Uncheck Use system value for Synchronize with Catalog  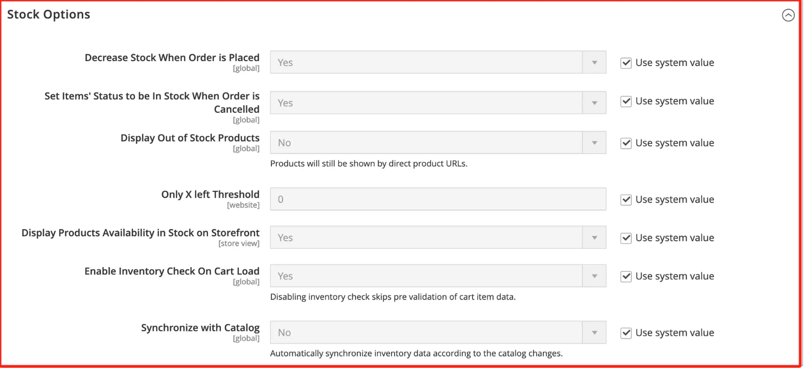(626, 333)
